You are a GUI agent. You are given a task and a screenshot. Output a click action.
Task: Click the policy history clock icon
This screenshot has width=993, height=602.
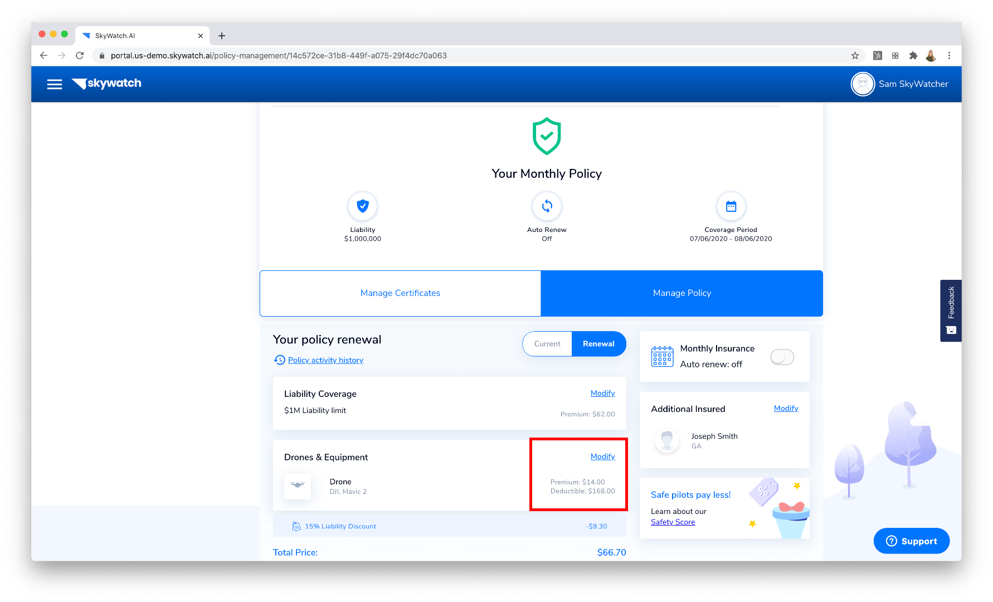pyautogui.click(x=279, y=360)
